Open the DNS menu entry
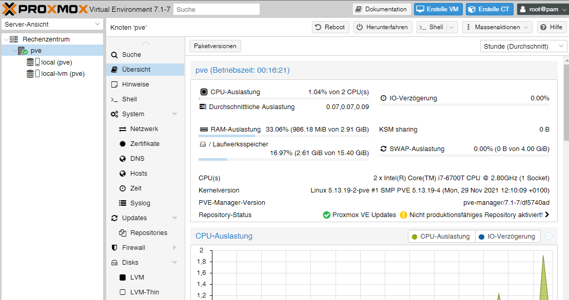The height and width of the screenshot is (300, 569). point(145,159)
